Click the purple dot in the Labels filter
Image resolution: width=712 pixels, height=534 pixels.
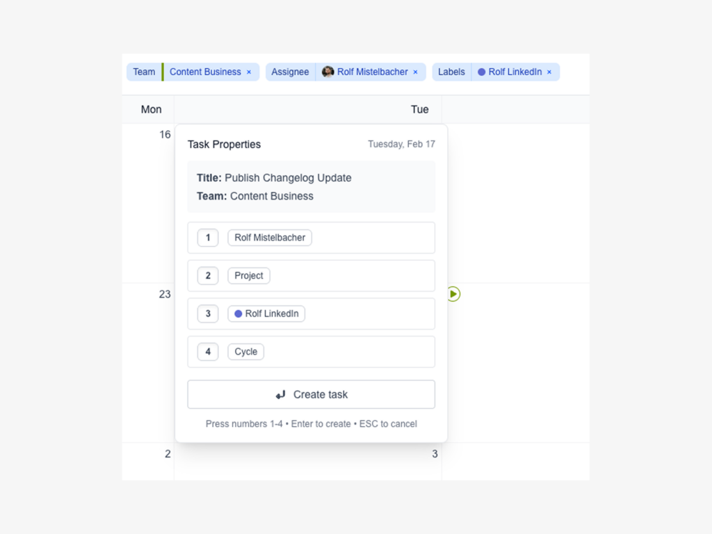481,72
